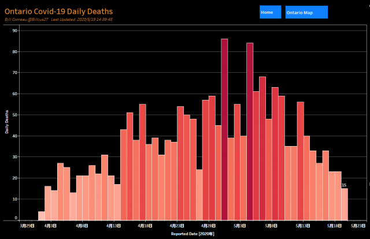Select the 26 deaths bar on April 9
The height and width of the screenshot is (239, 370).
click(92, 193)
